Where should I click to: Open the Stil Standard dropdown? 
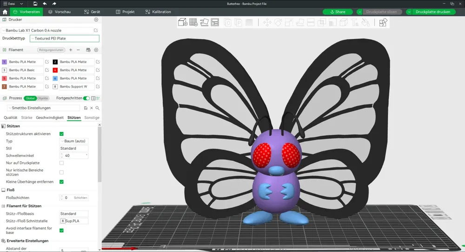pyautogui.click(x=74, y=148)
